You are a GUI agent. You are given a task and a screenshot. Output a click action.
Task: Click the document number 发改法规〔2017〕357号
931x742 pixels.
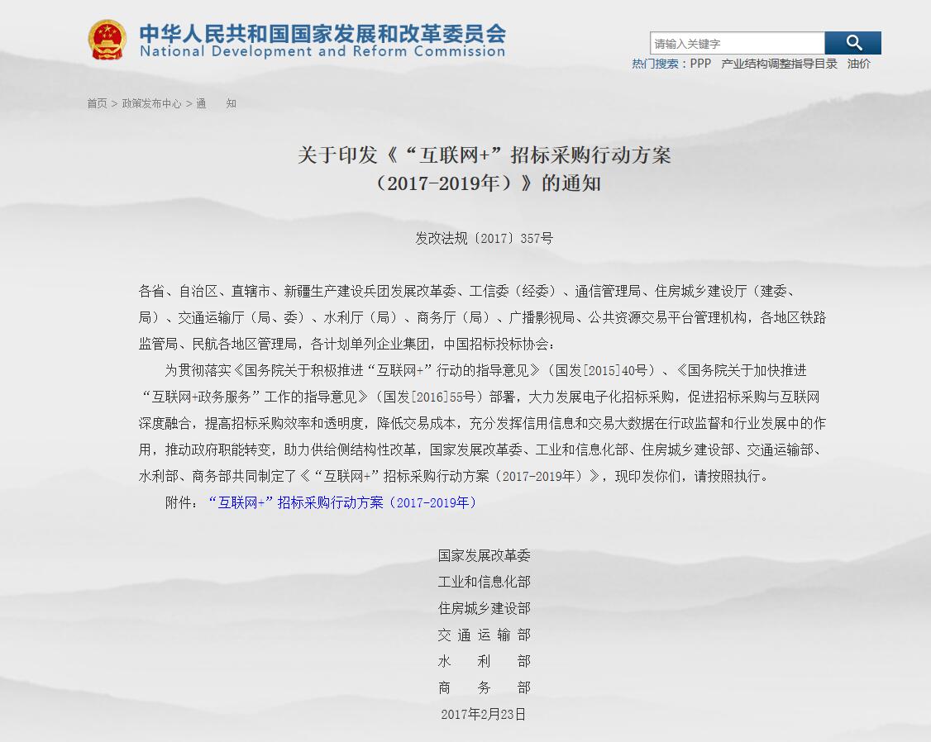485,238
